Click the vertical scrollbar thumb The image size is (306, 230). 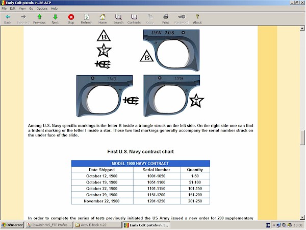click(302, 137)
